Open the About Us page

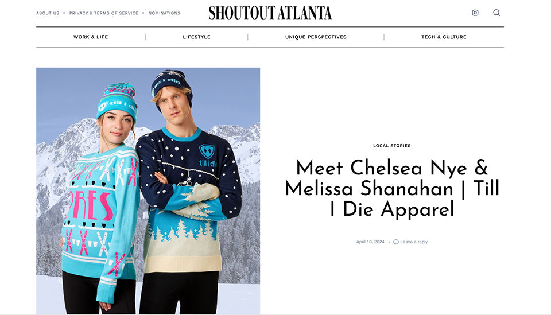(x=48, y=13)
